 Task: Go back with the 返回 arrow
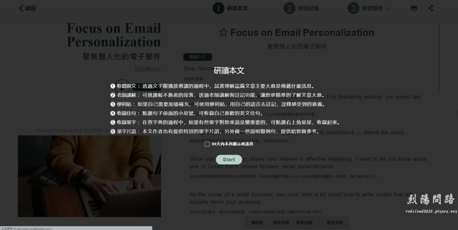tap(27, 8)
